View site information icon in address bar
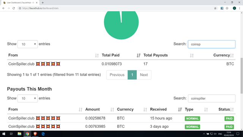The height and width of the screenshot is (137, 243). (20, 8)
